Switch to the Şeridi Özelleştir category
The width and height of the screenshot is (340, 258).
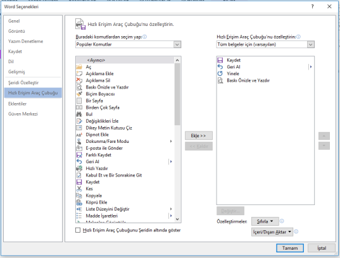(23, 83)
